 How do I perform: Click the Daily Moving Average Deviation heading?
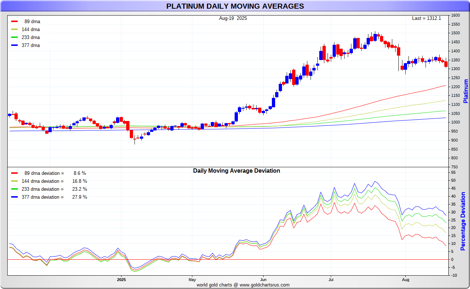pyautogui.click(x=236, y=171)
